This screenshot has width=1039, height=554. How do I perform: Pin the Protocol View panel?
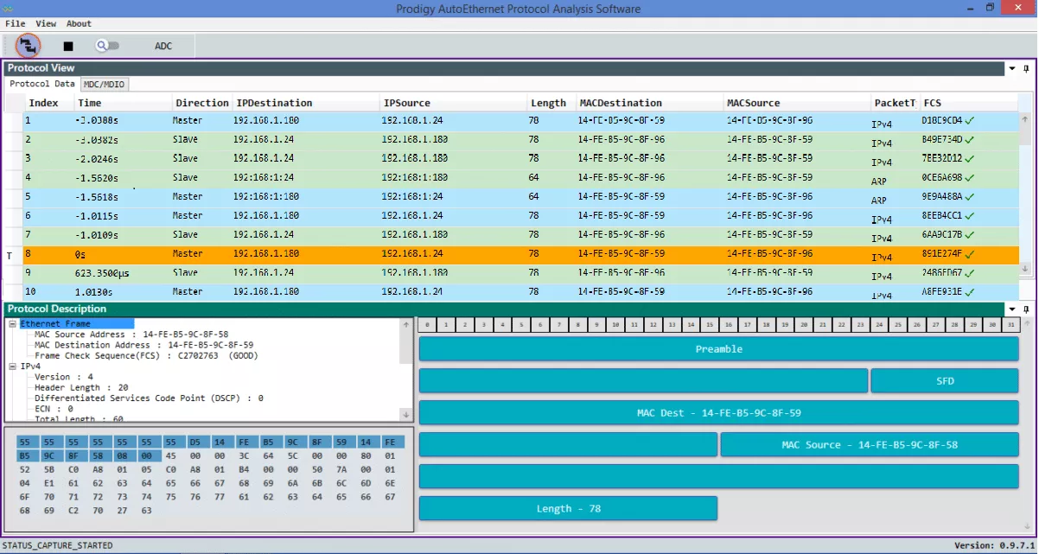1026,68
